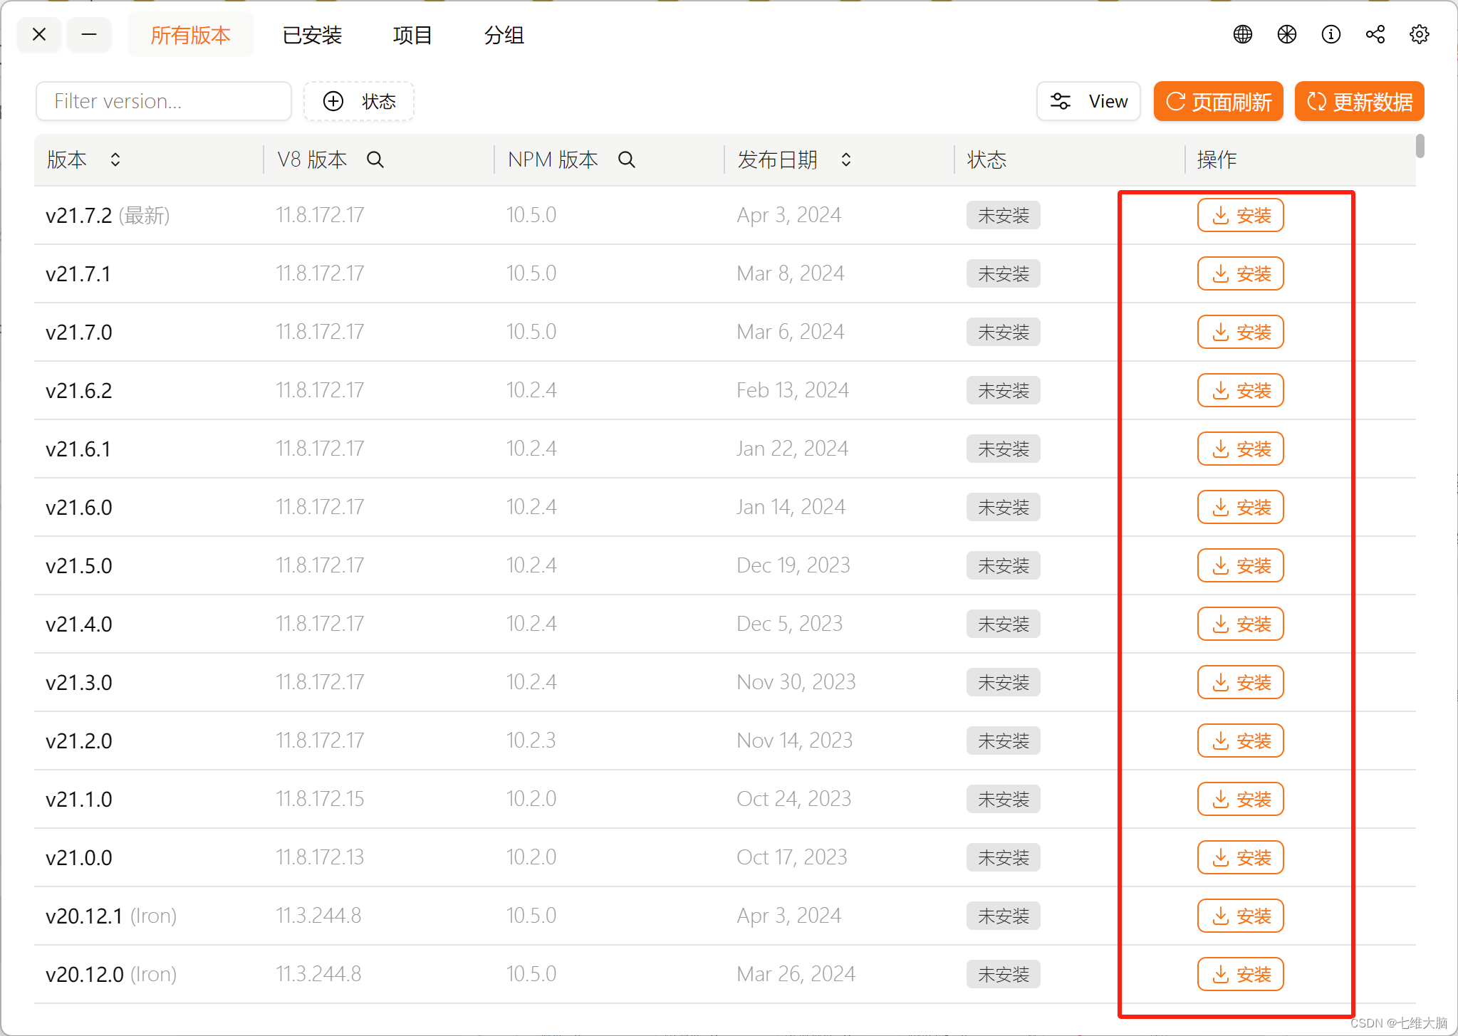Image resolution: width=1458 pixels, height=1036 pixels.
Task: Open the 状态 filter dropdown
Action: coord(359,101)
